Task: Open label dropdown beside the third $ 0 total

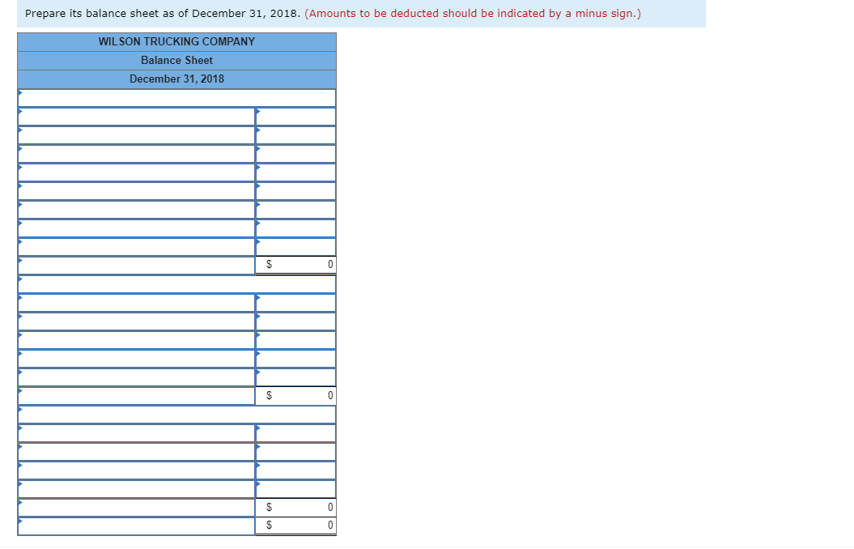Action: [137, 508]
